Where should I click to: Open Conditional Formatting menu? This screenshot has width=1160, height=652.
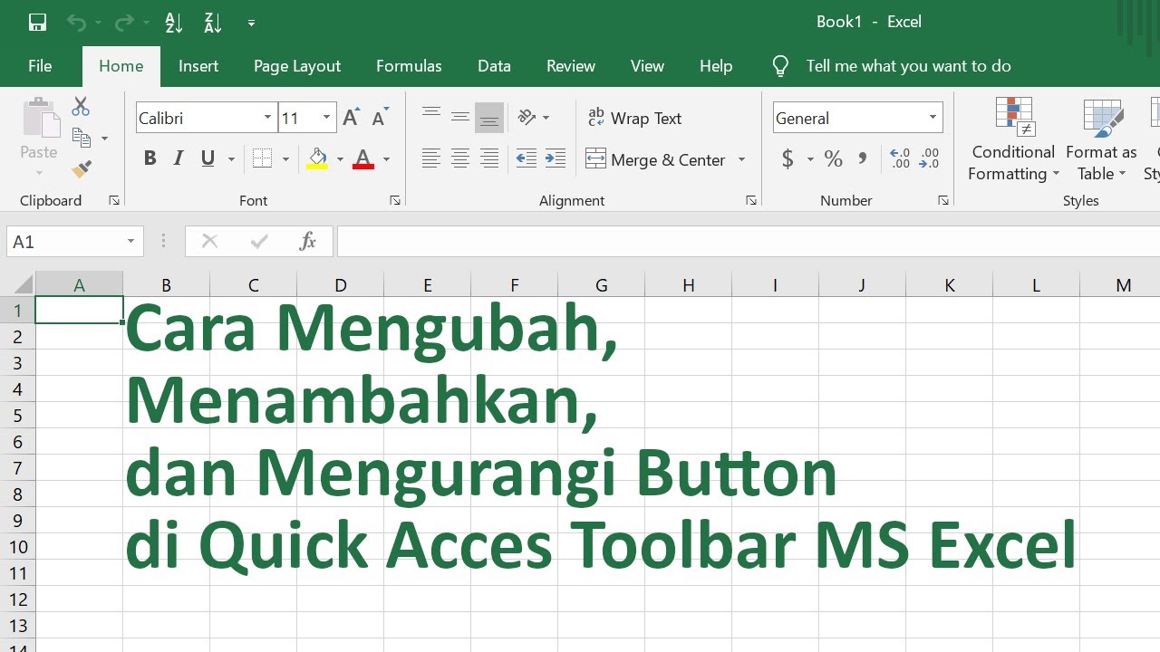tap(1013, 139)
